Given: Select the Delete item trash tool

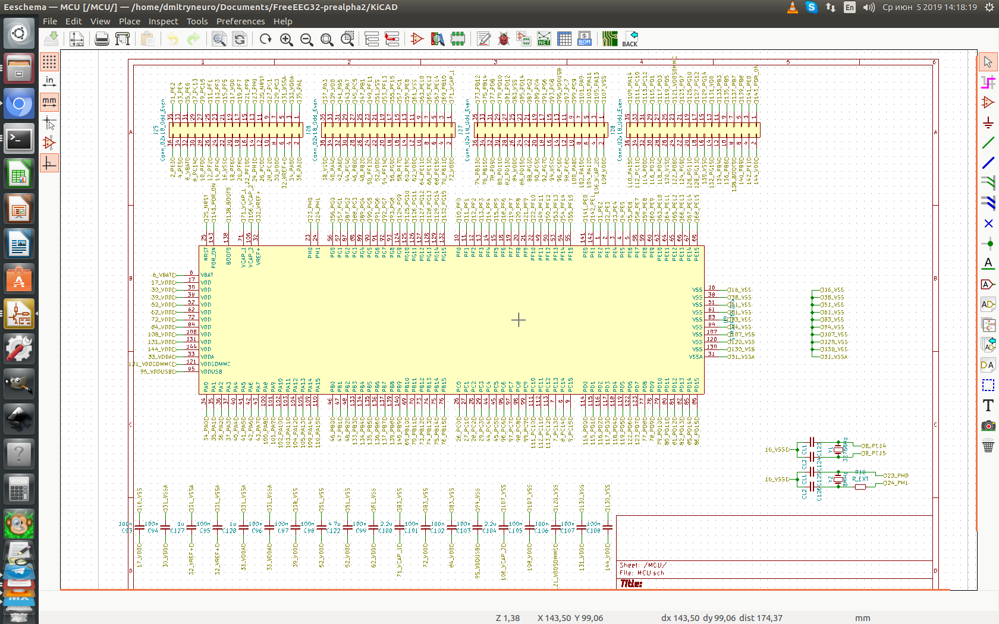Looking at the screenshot, I should pyautogui.click(x=988, y=446).
